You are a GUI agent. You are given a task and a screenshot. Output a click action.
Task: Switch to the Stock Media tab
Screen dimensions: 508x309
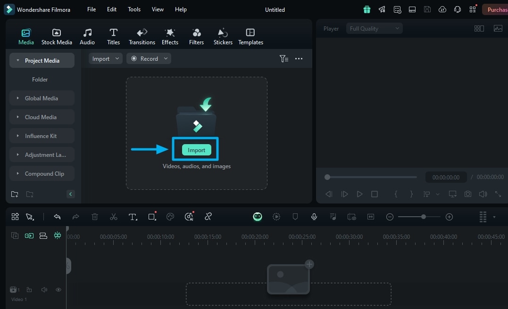(x=57, y=37)
